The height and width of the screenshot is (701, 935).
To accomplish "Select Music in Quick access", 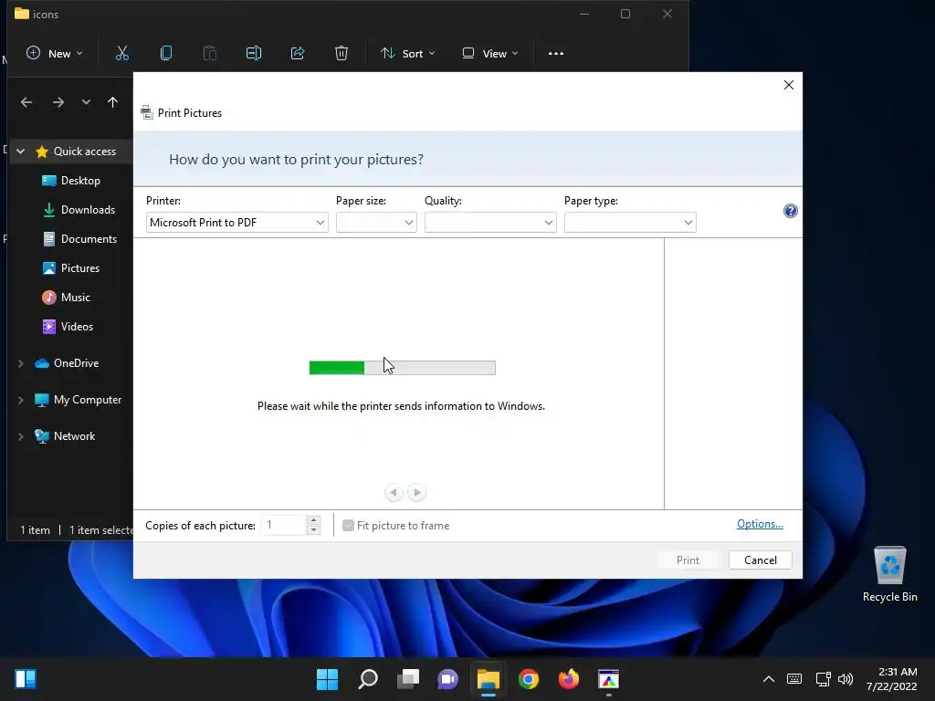I will 66,298.
